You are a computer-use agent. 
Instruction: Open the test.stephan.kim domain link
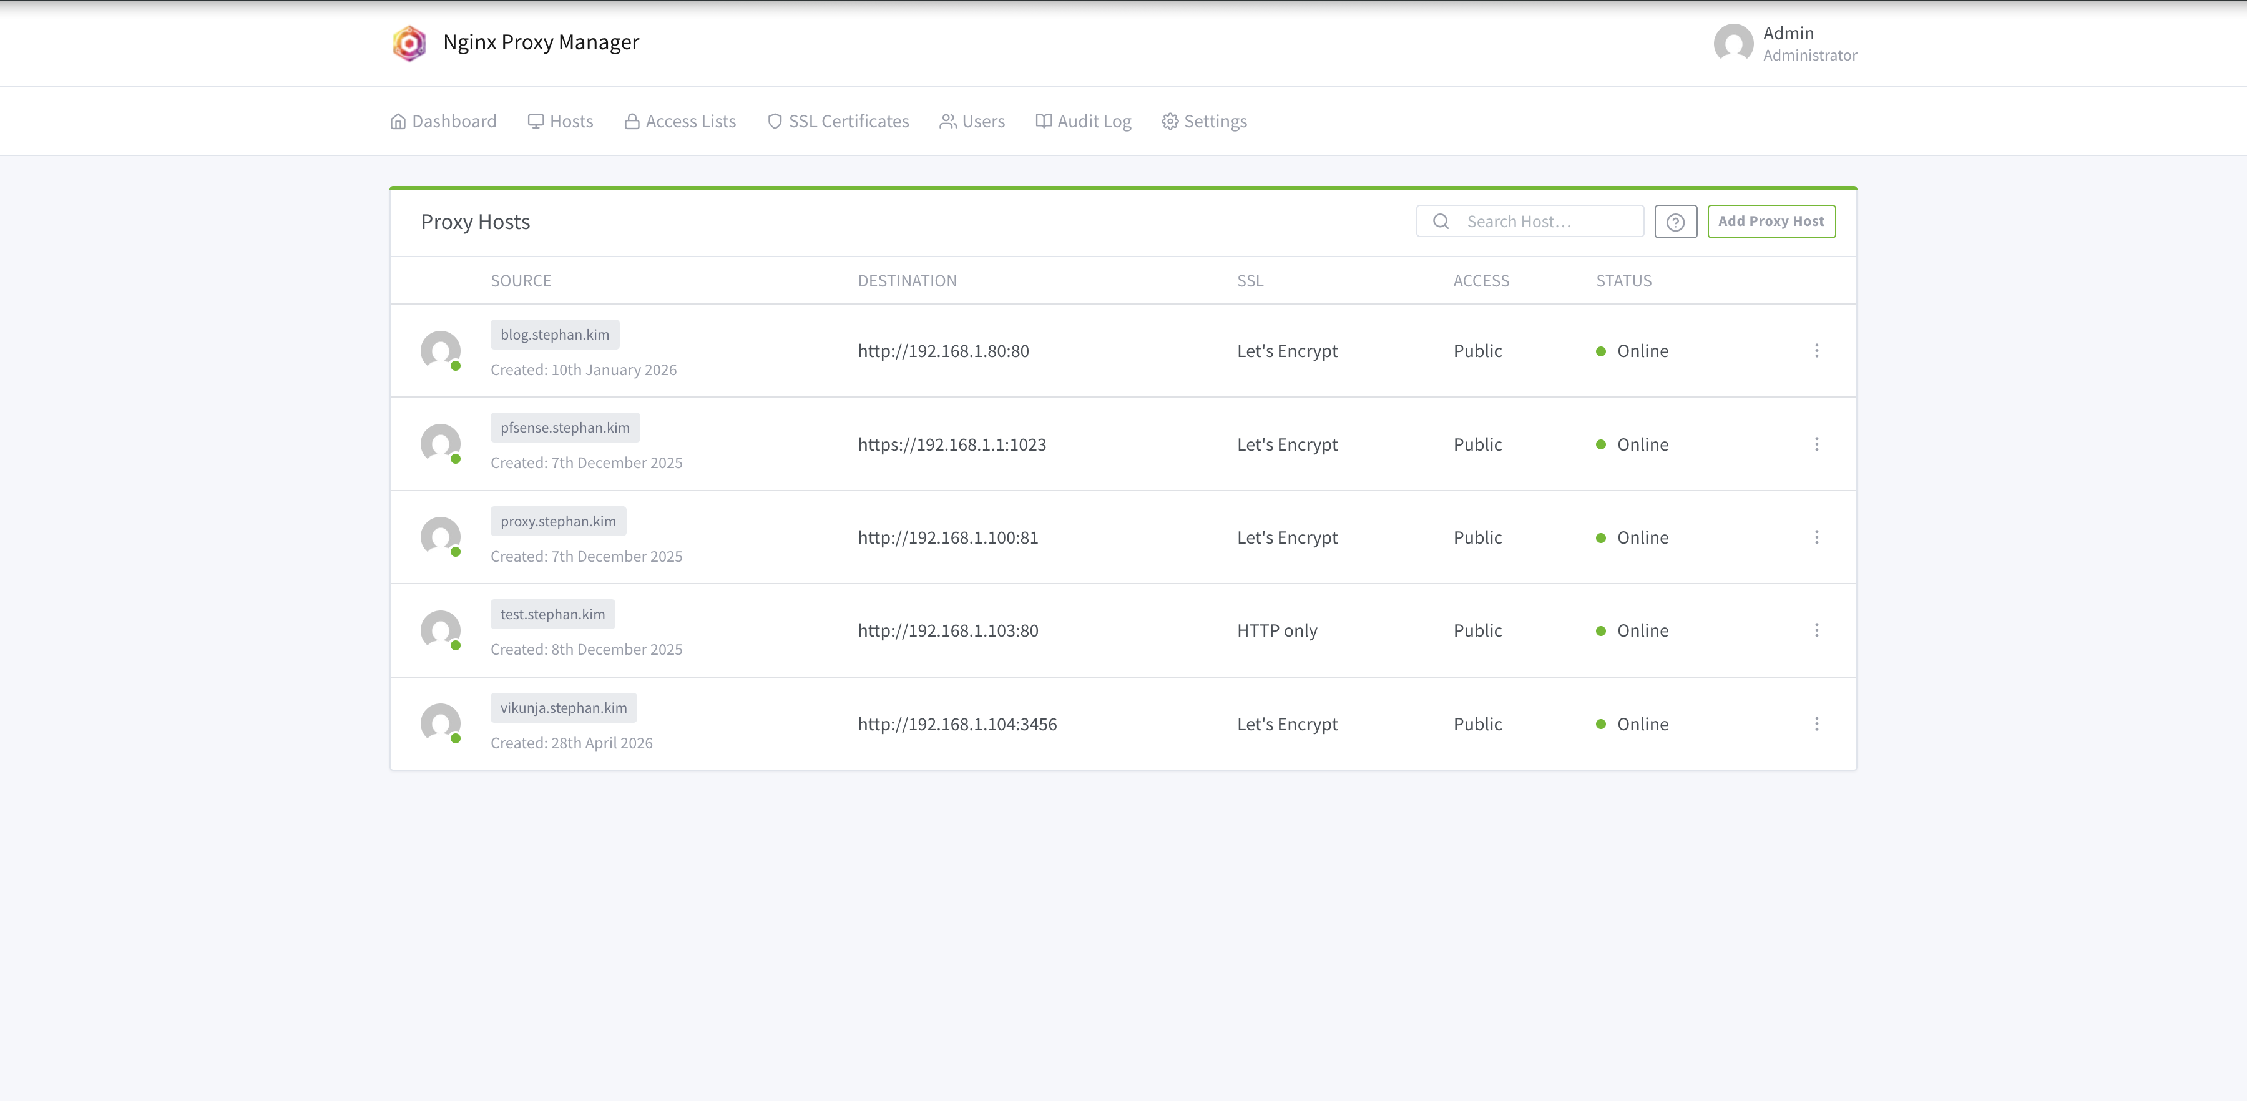pos(553,614)
